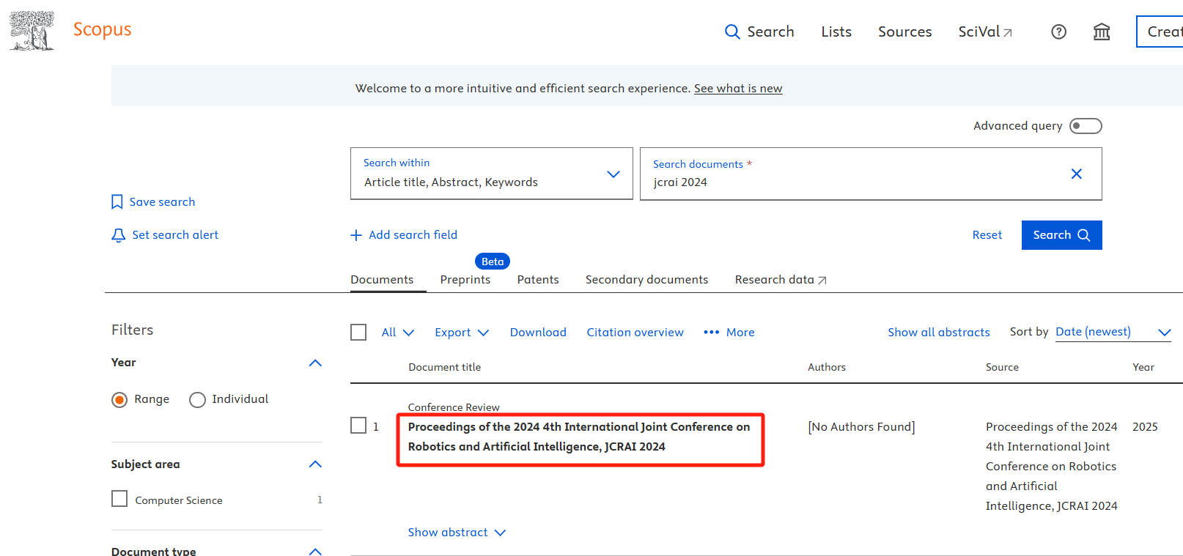The width and height of the screenshot is (1183, 556).
Task: Click the institution building icon
Action: (x=1101, y=31)
